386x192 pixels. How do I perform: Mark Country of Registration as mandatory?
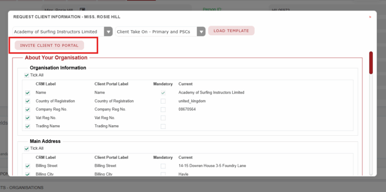click(x=163, y=101)
